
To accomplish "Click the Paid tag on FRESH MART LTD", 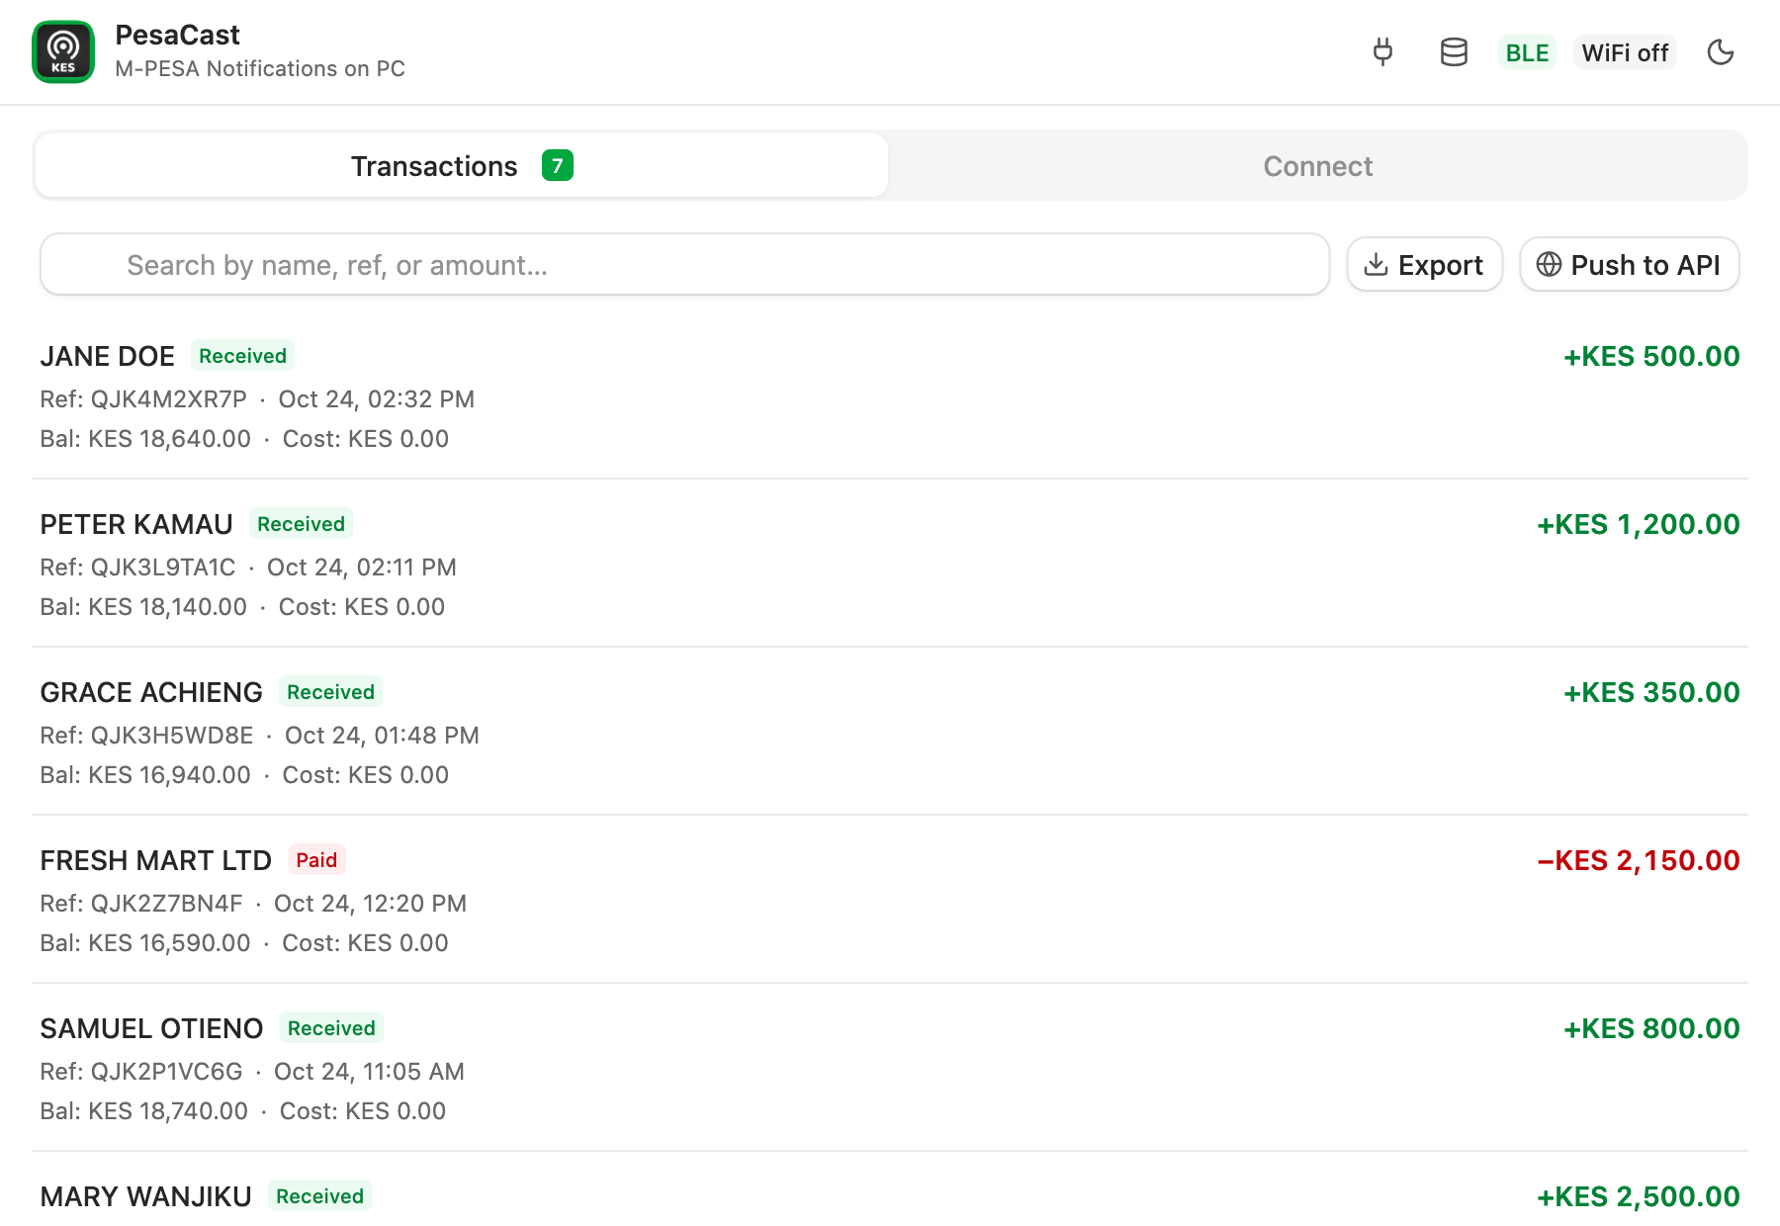I will point(316,860).
